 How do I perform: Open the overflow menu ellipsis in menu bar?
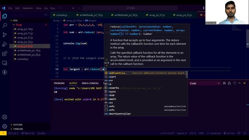pos(60,8)
